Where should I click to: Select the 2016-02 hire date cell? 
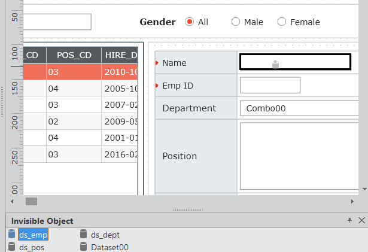[x=120, y=154]
